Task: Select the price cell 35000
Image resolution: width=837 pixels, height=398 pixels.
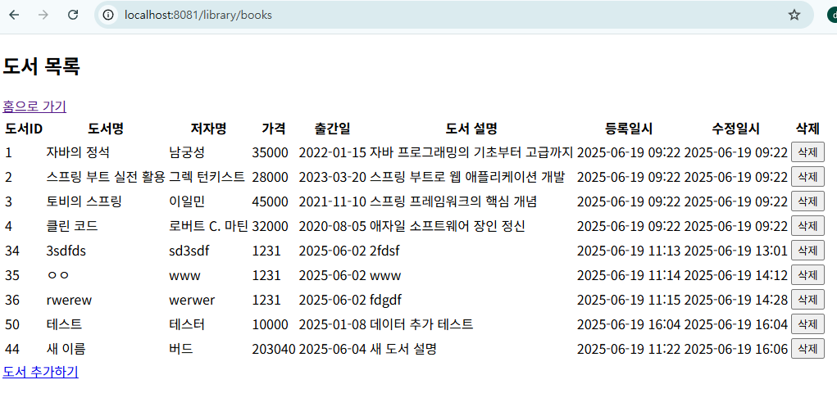Action: [x=270, y=152]
